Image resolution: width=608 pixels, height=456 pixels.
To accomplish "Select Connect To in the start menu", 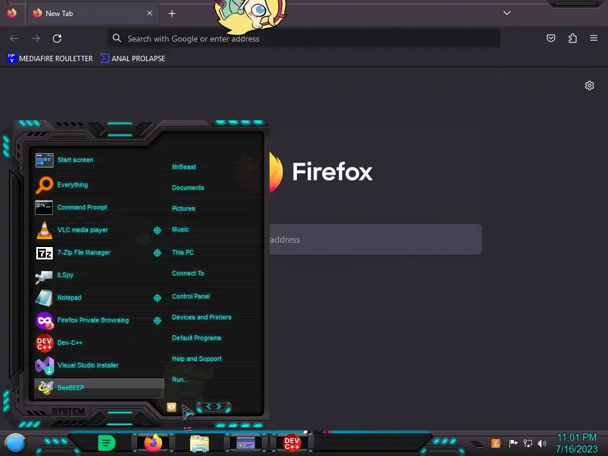I will click(x=188, y=273).
